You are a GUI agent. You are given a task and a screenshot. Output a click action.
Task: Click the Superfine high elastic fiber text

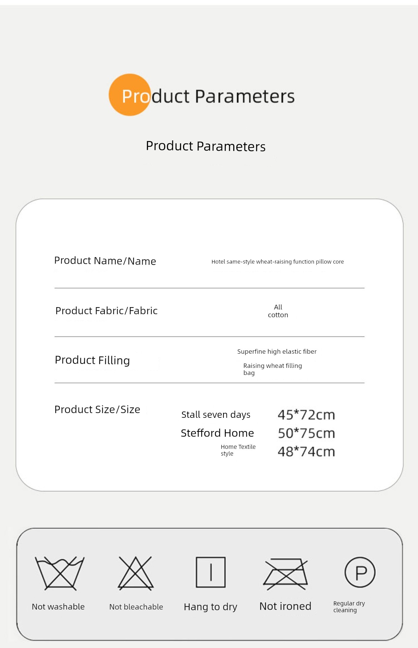pos(277,352)
